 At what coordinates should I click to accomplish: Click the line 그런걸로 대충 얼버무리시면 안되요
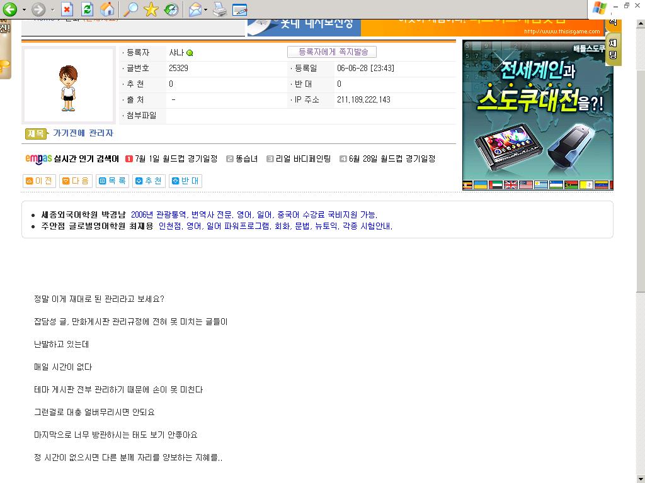pyautogui.click(x=94, y=413)
